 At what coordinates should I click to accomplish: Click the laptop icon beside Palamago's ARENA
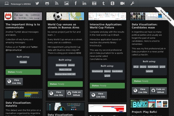[x=7, y=3]
